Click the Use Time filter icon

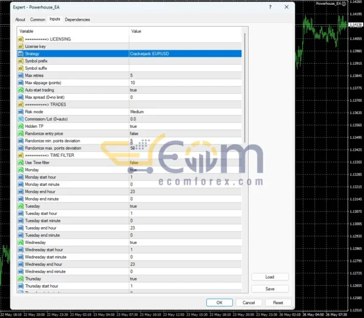[21, 162]
